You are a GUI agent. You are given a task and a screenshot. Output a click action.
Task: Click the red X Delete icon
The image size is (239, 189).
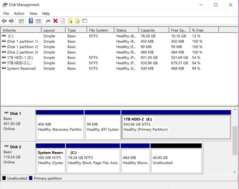(x=56, y=21)
